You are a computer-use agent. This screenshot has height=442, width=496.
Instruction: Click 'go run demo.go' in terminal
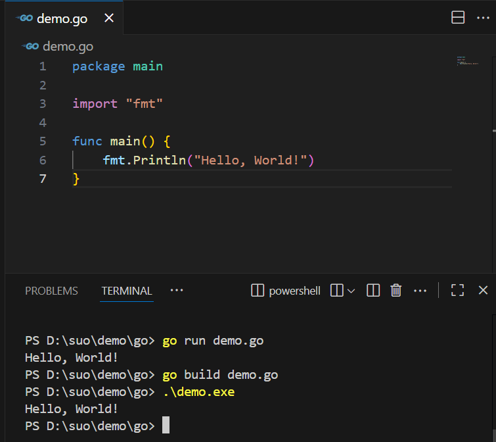(x=213, y=341)
